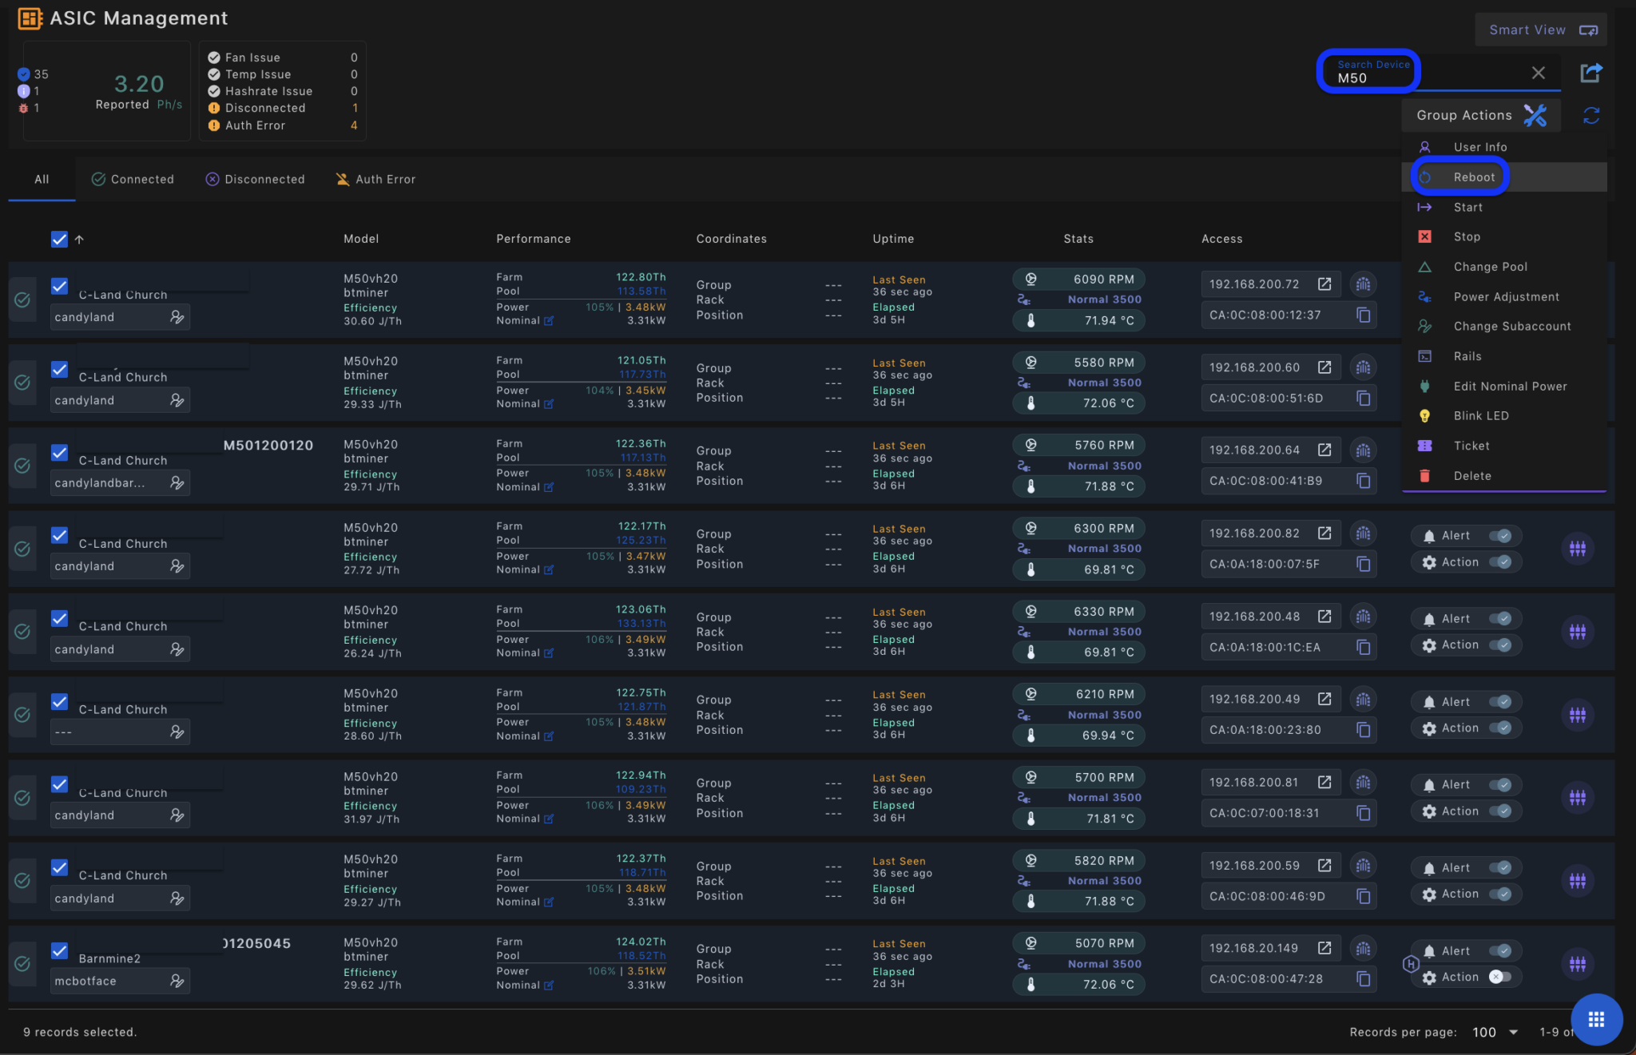Uncheck the select-all checkbox in header
Screen dimensions: 1636x1055
coord(59,239)
